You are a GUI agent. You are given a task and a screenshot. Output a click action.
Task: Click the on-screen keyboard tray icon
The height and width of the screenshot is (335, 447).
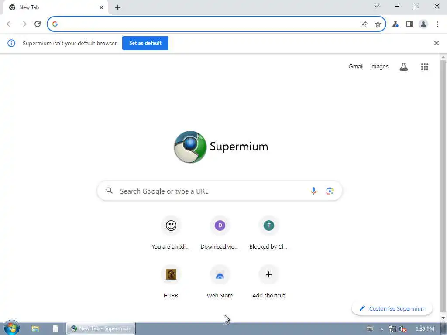tap(370, 329)
